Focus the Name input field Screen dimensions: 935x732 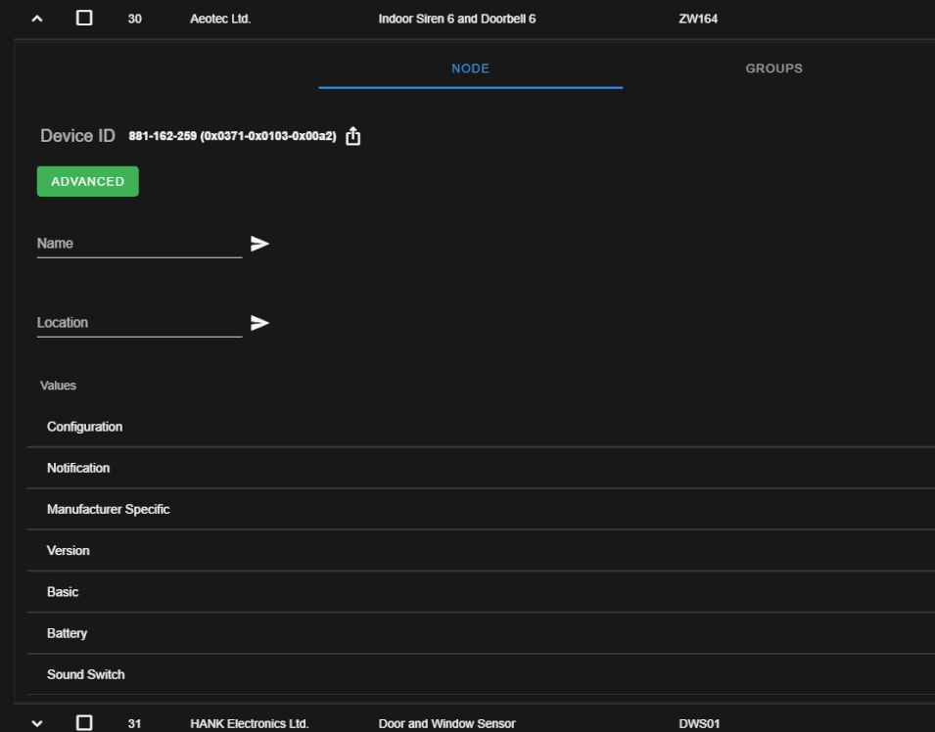click(x=138, y=244)
